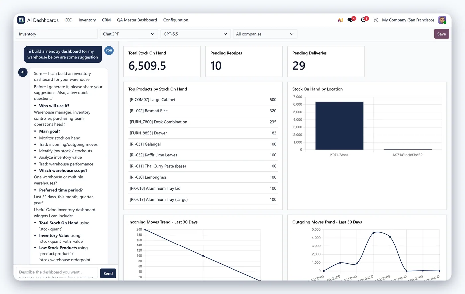The image size is (465, 294).
Task: Select the [FURN_8855] Drawer row
Action: tap(203, 133)
